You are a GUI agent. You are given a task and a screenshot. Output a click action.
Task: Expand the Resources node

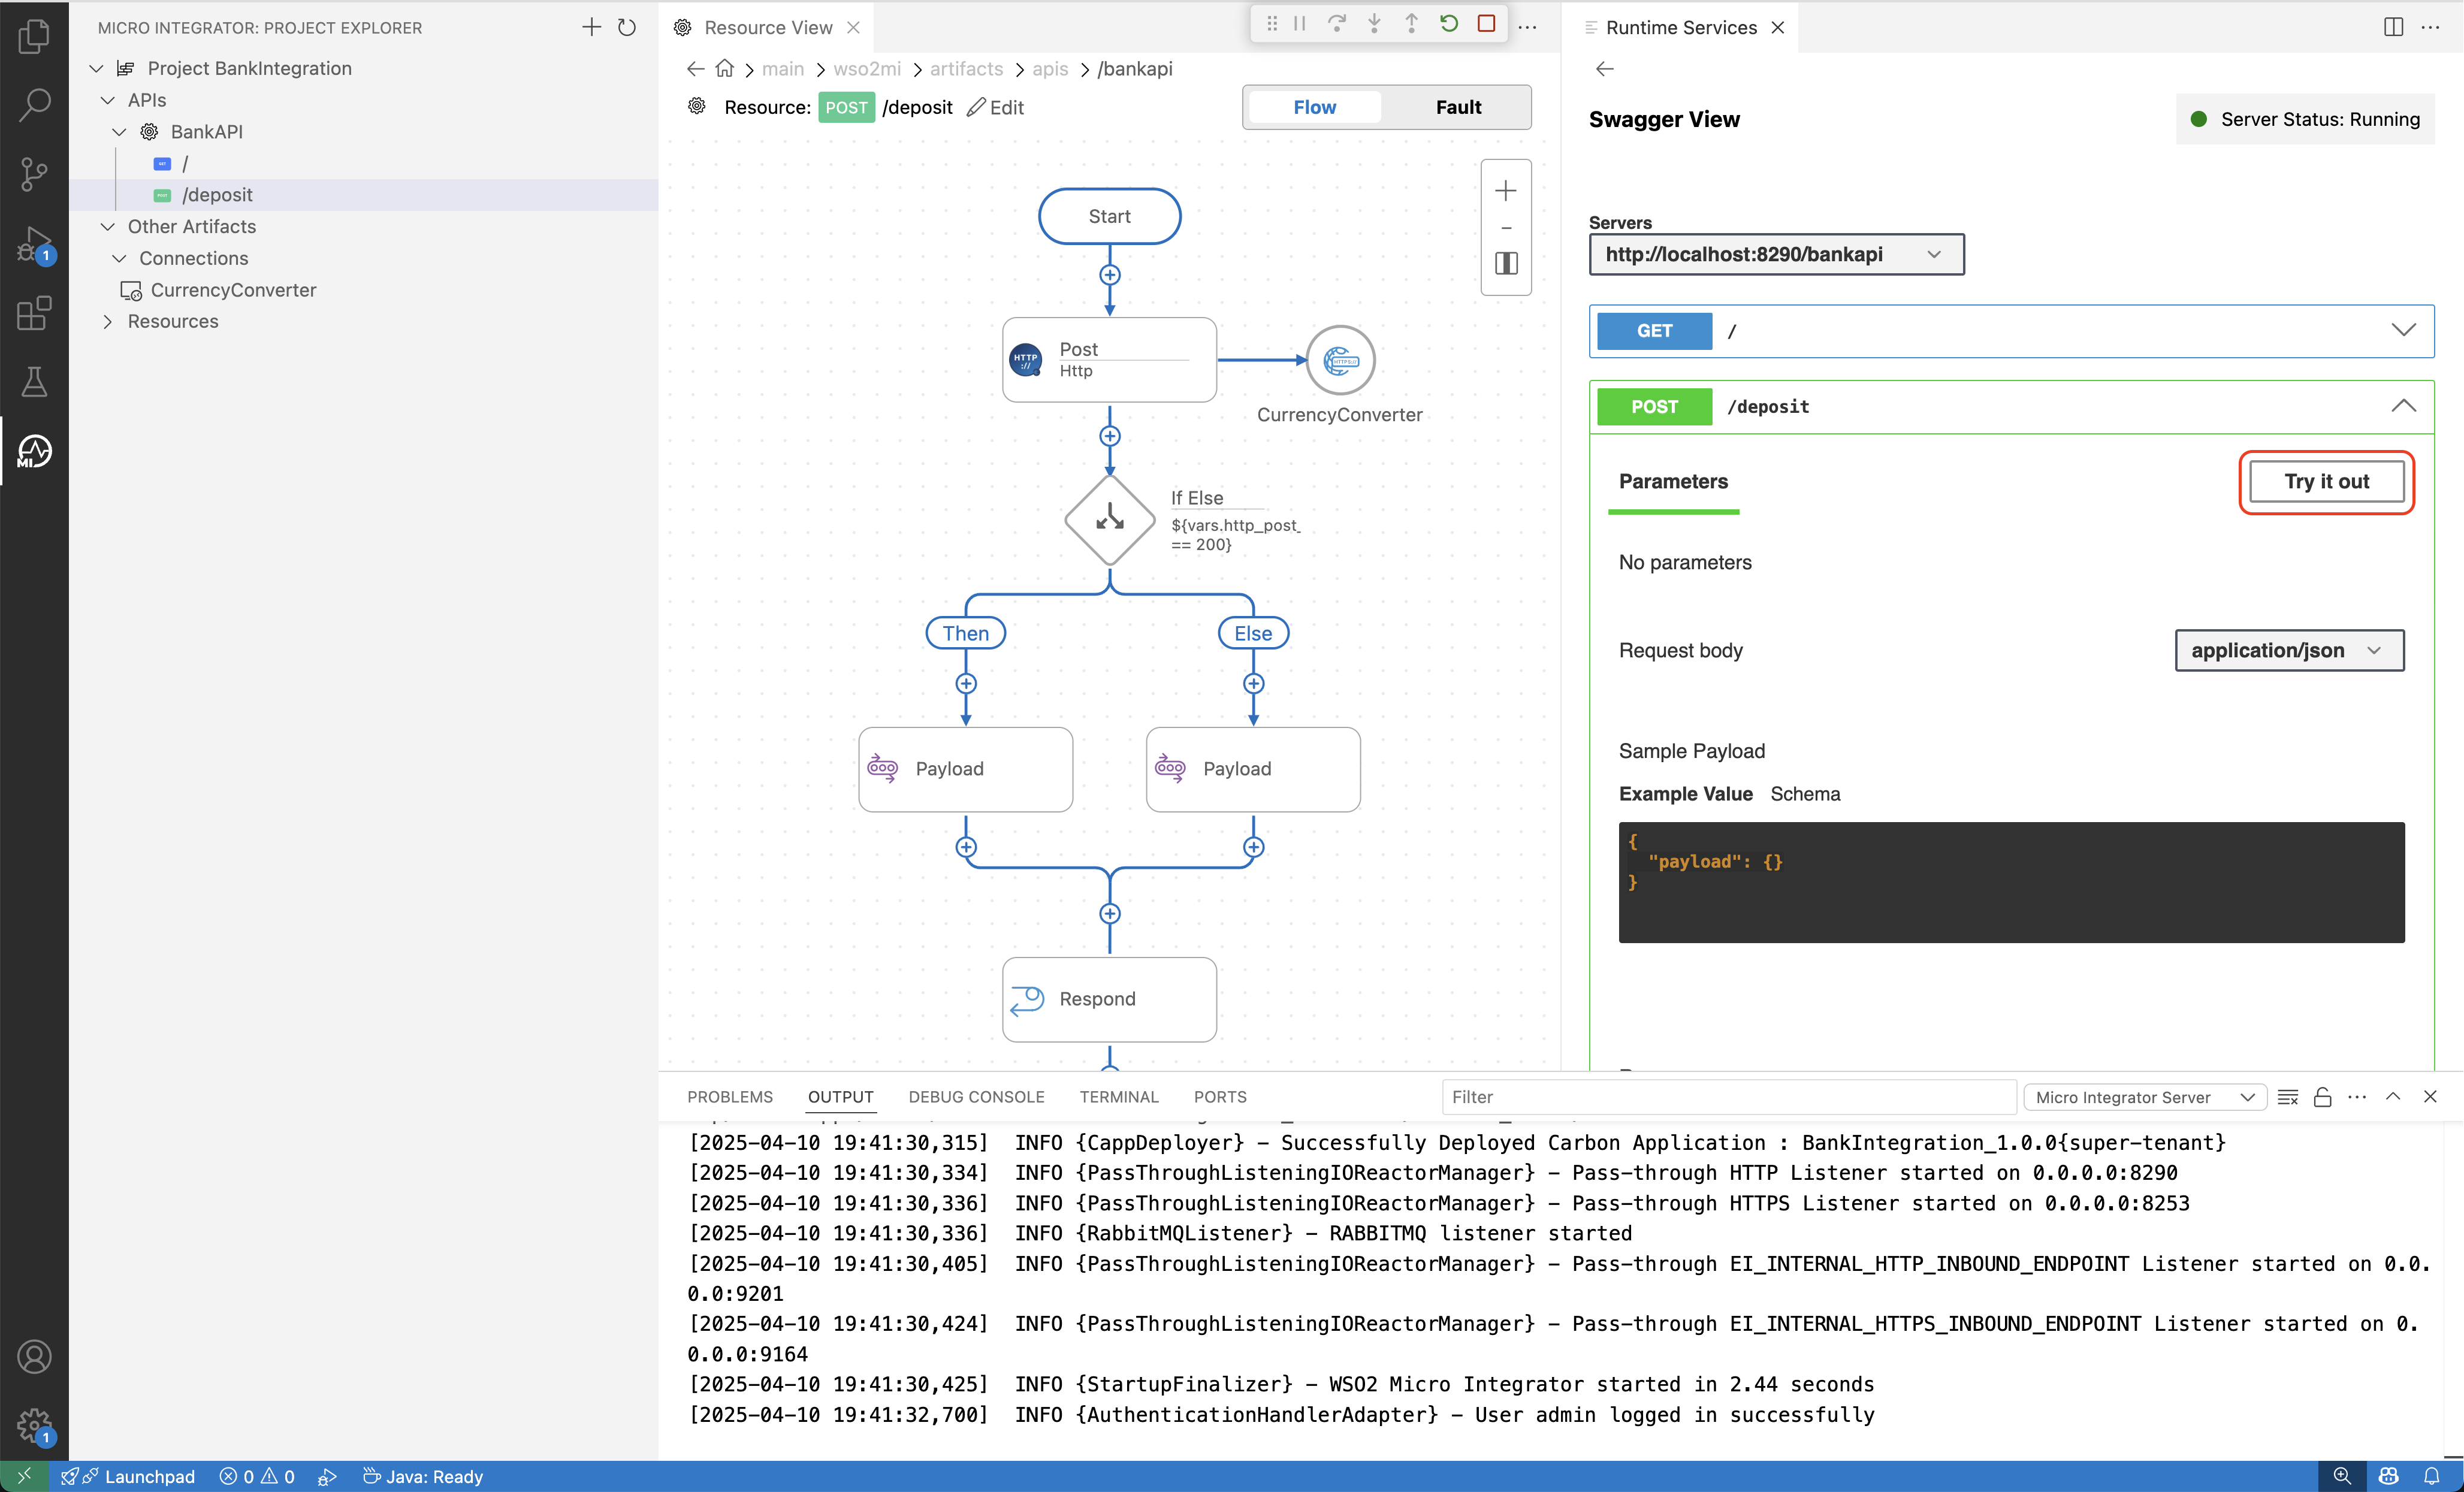coord(108,321)
